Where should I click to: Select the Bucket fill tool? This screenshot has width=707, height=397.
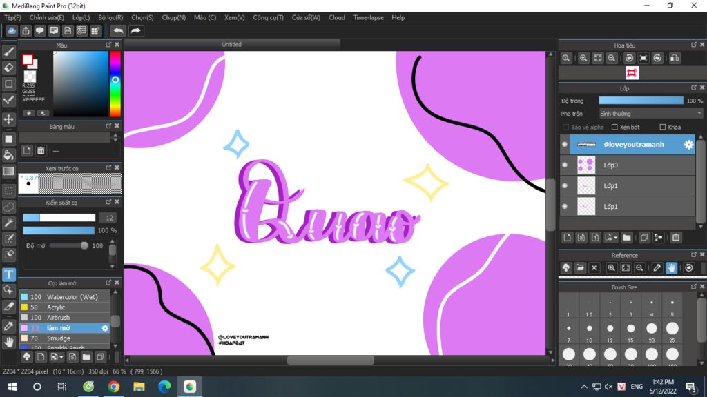point(8,155)
